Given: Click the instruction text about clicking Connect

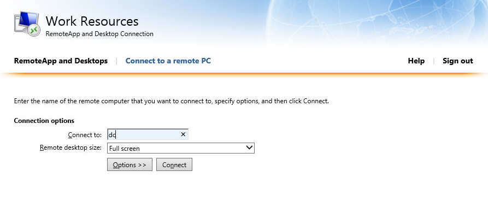Looking at the screenshot, I should pos(172,101).
